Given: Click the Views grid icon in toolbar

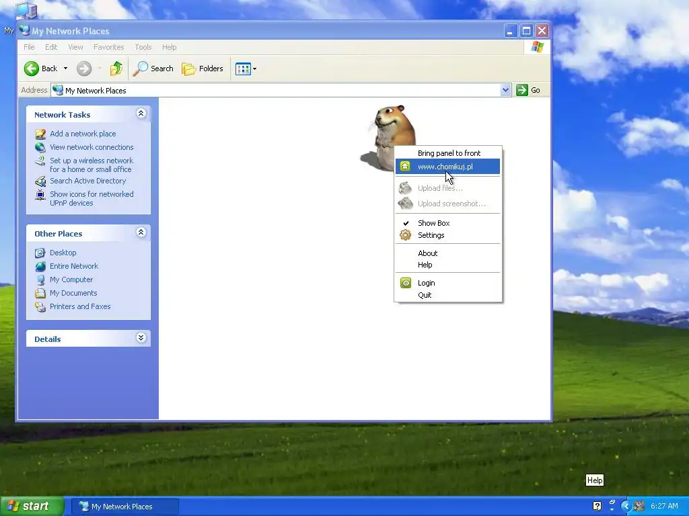Looking at the screenshot, I should pyautogui.click(x=243, y=69).
